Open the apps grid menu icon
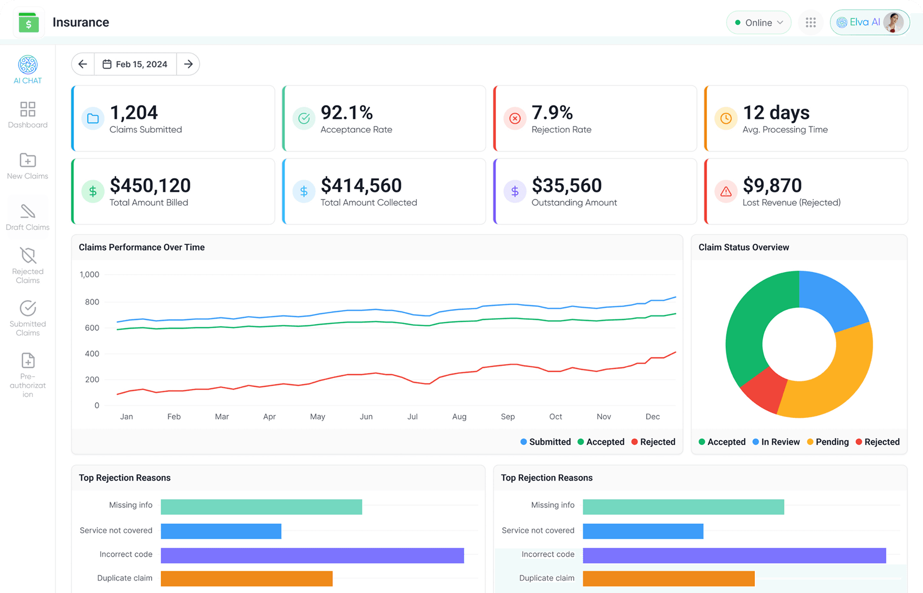The image size is (923, 593). (x=811, y=23)
